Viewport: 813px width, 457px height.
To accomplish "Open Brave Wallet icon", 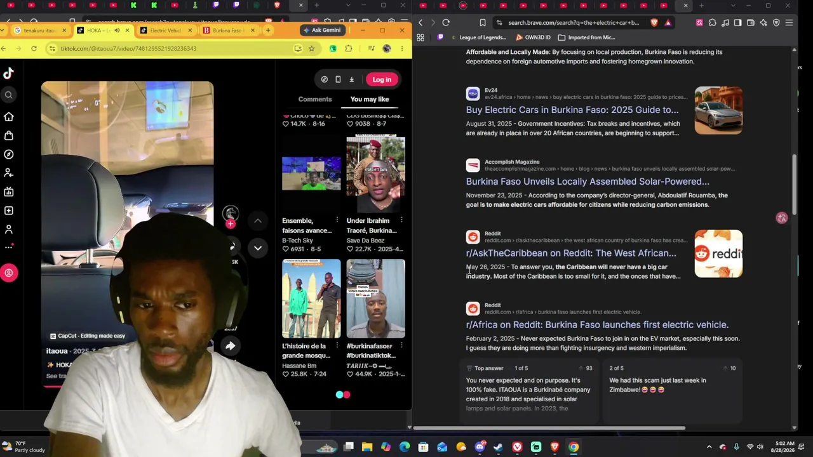I will tap(750, 23).
